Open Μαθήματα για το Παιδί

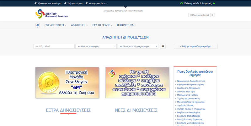click(x=187, y=95)
